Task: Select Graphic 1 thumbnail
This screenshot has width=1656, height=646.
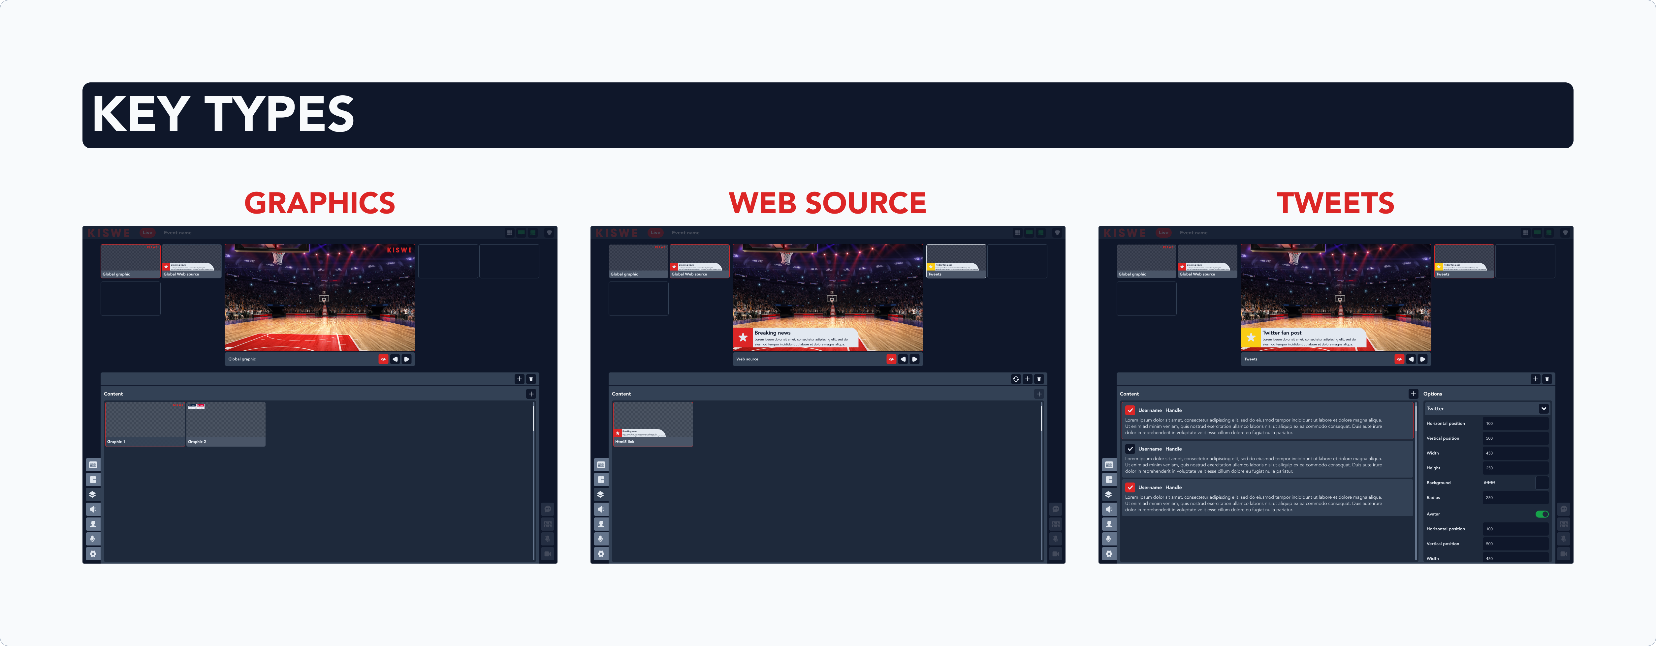Action: click(145, 424)
